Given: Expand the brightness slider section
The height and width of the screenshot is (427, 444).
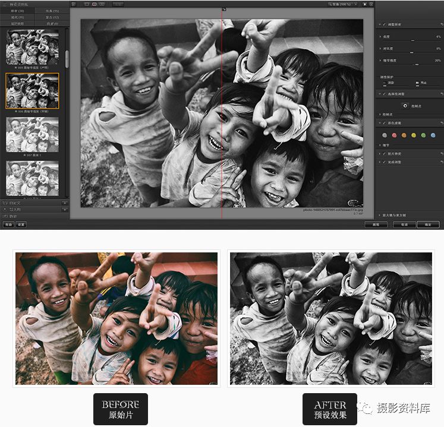Looking at the screenshot, I should (x=380, y=37).
